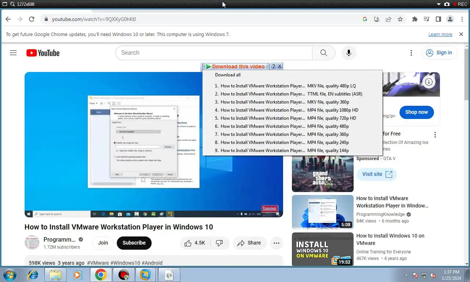Open options menu of sponsored ad

click(435, 135)
